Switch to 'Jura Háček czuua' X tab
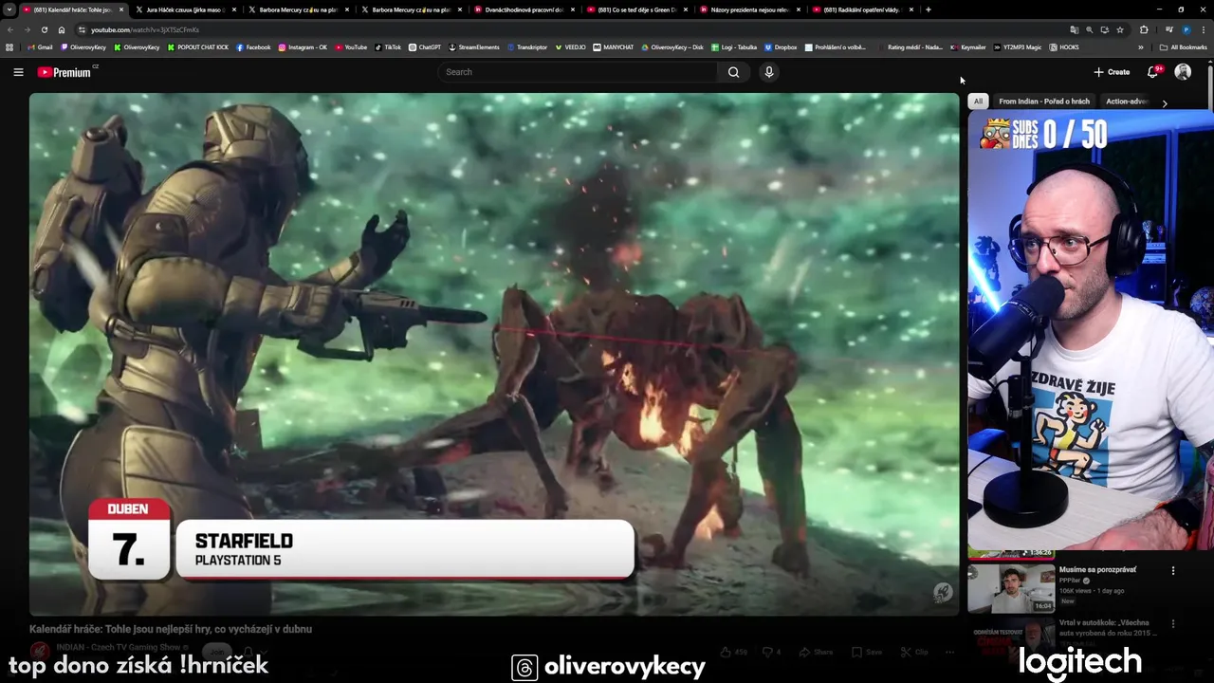Image resolution: width=1214 pixels, height=683 pixels. (186, 9)
